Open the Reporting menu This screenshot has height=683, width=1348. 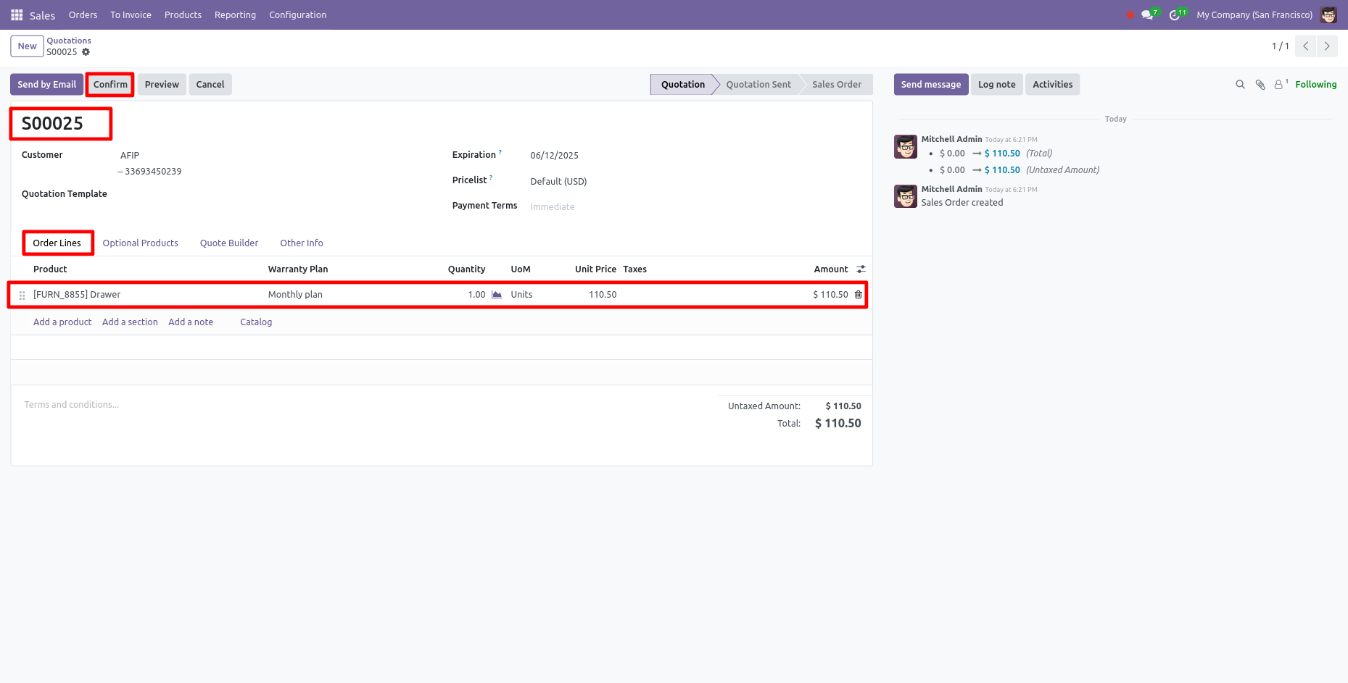point(235,14)
